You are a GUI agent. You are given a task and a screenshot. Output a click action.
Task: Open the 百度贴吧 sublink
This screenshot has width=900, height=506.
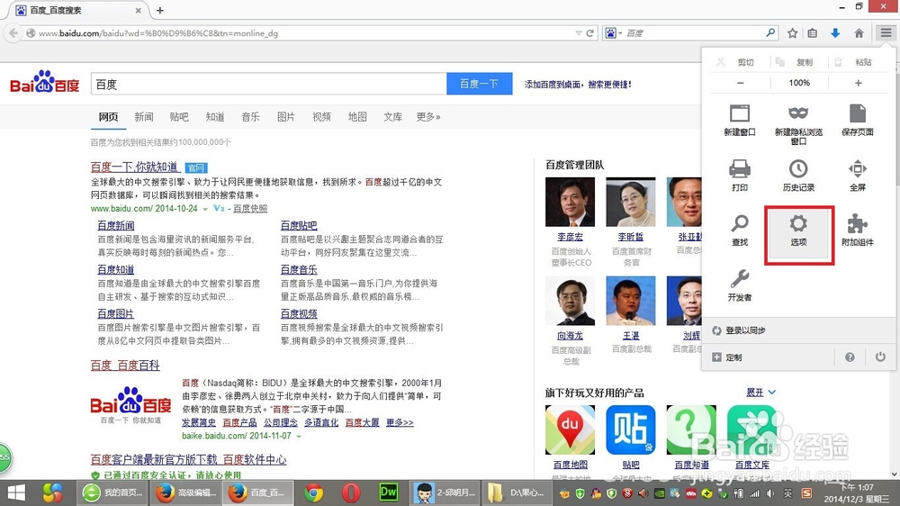coord(299,226)
